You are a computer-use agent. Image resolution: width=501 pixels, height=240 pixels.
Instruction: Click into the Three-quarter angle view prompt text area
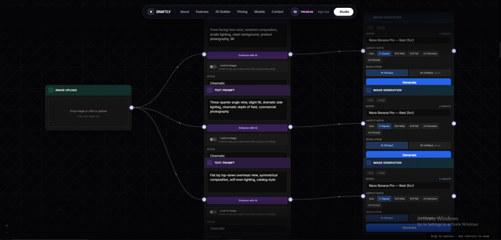click(x=247, y=109)
